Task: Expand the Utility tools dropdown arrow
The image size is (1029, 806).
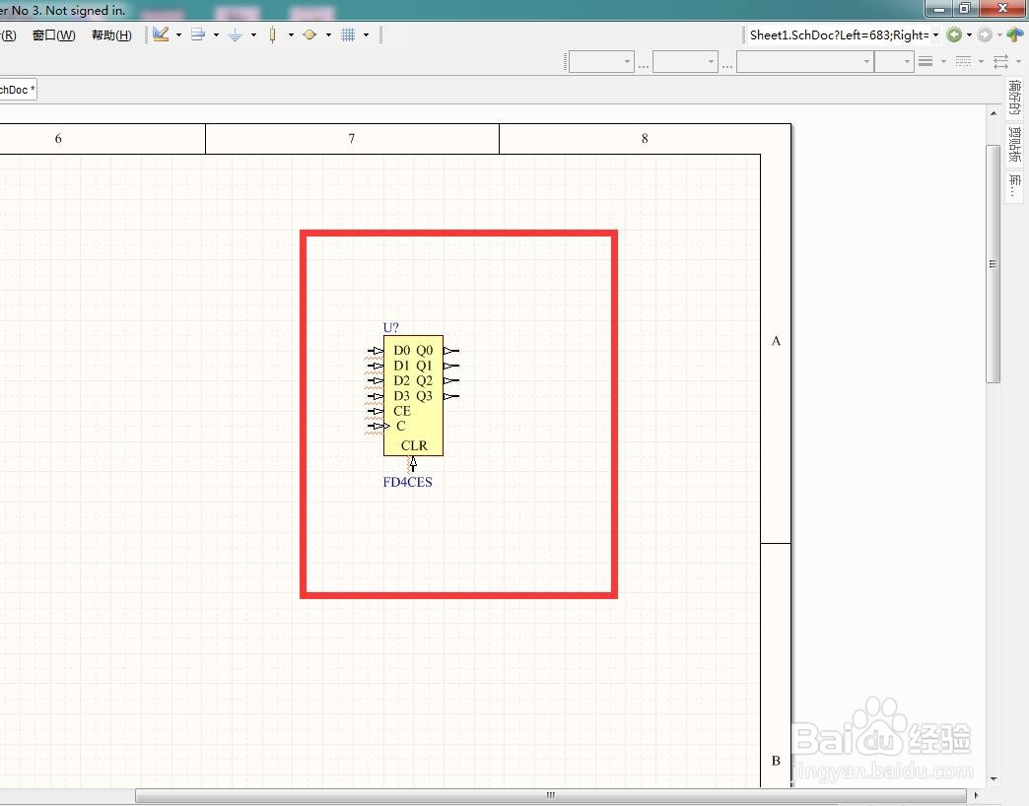Action: [178, 34]
